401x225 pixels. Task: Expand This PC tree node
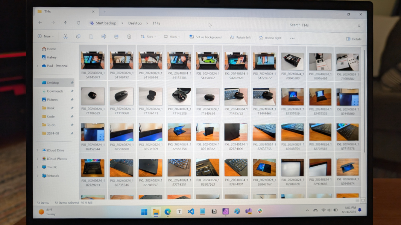(x=38, y=167)
